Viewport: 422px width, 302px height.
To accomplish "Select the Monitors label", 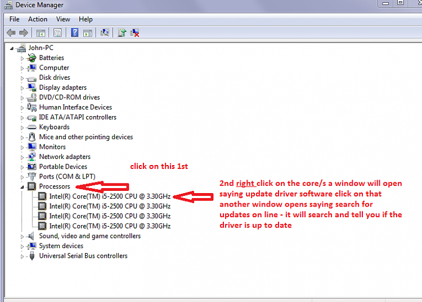I will (x=52, y=147).
